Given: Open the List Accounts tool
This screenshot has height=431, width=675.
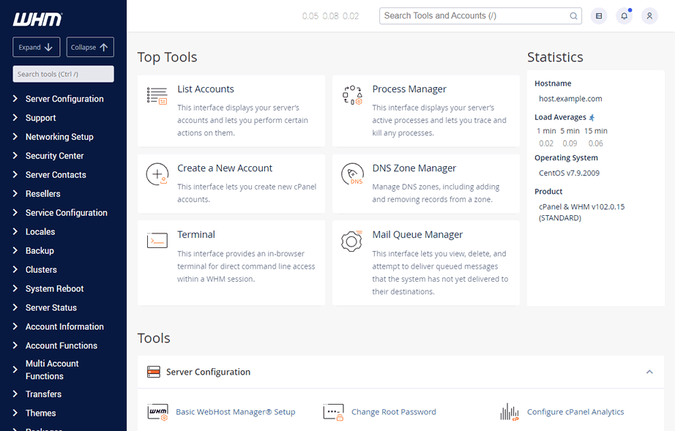Looking at the screenshot, I should tap(205, 89).
